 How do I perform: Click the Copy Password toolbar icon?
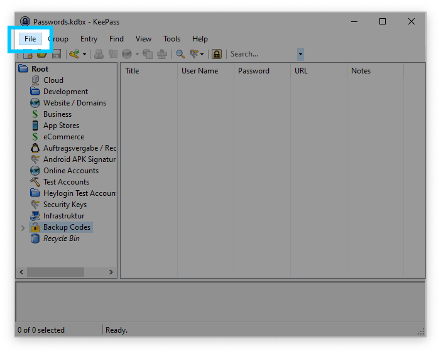pyautogui.click(x=113, y=53)
